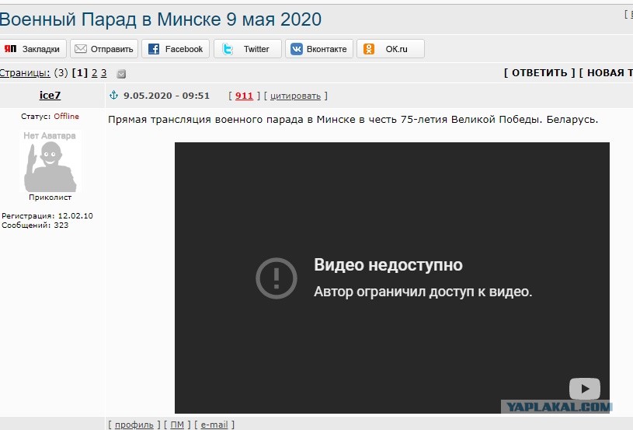The height and width of the screenshot is (430, 633).
Task: Click the ЯП Закладки share button
Action: pyautogui.click(x=33, y=49)
